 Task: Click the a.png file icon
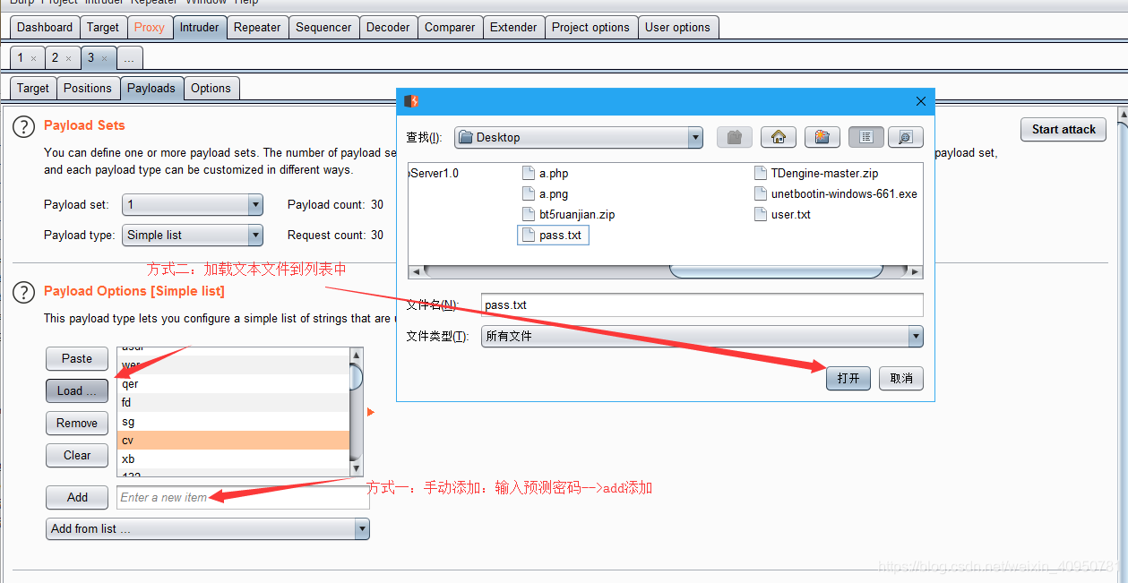click(530, 193)
